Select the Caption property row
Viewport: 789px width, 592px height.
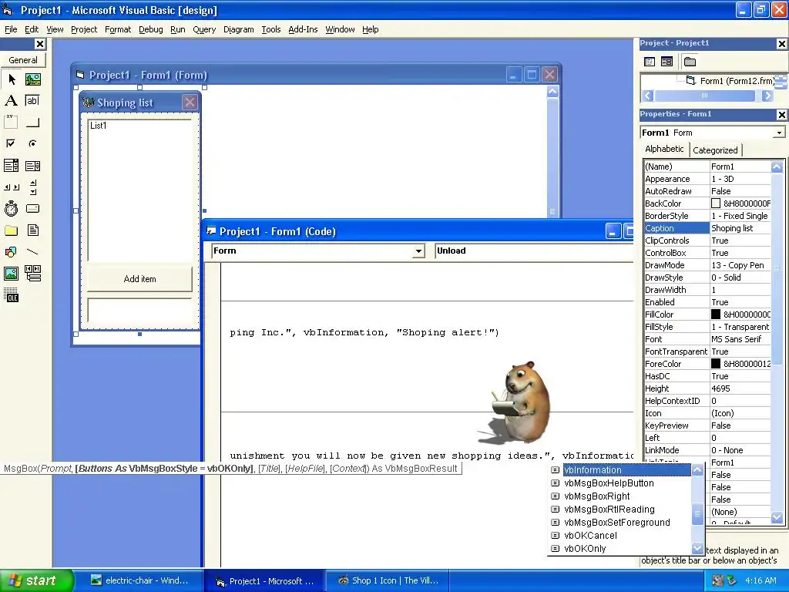(x=707, y=228)
